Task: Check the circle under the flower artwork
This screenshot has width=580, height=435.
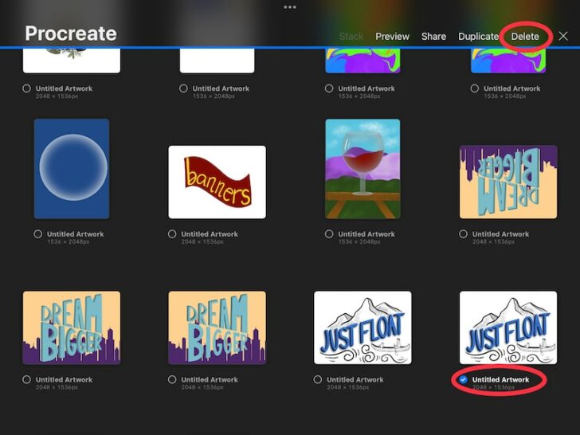Action: point(26,88)
